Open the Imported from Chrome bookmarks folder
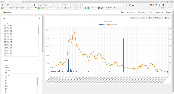174x94 pixels. [50, 8]
